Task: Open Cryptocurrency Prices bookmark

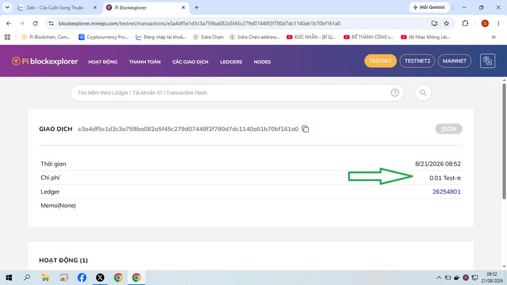Action: tap(104, 37)
